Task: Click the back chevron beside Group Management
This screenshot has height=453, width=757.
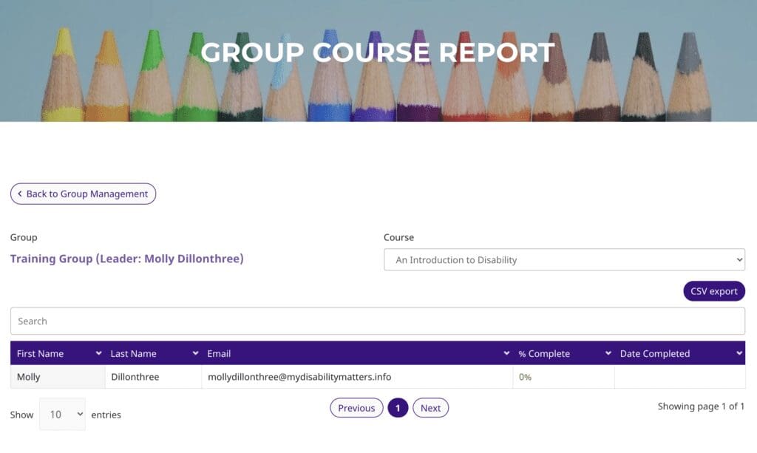Action: (x=19, y=194)
